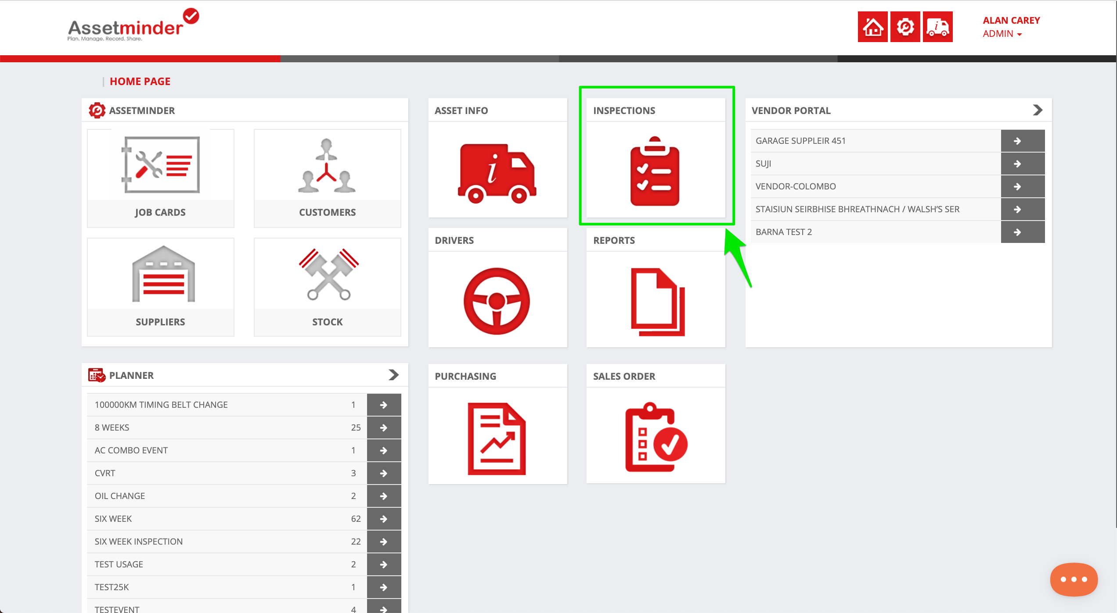Select the TEST25K row text
The width and height of the screenshot is (1117, 613).
click(x=112, y=587)
